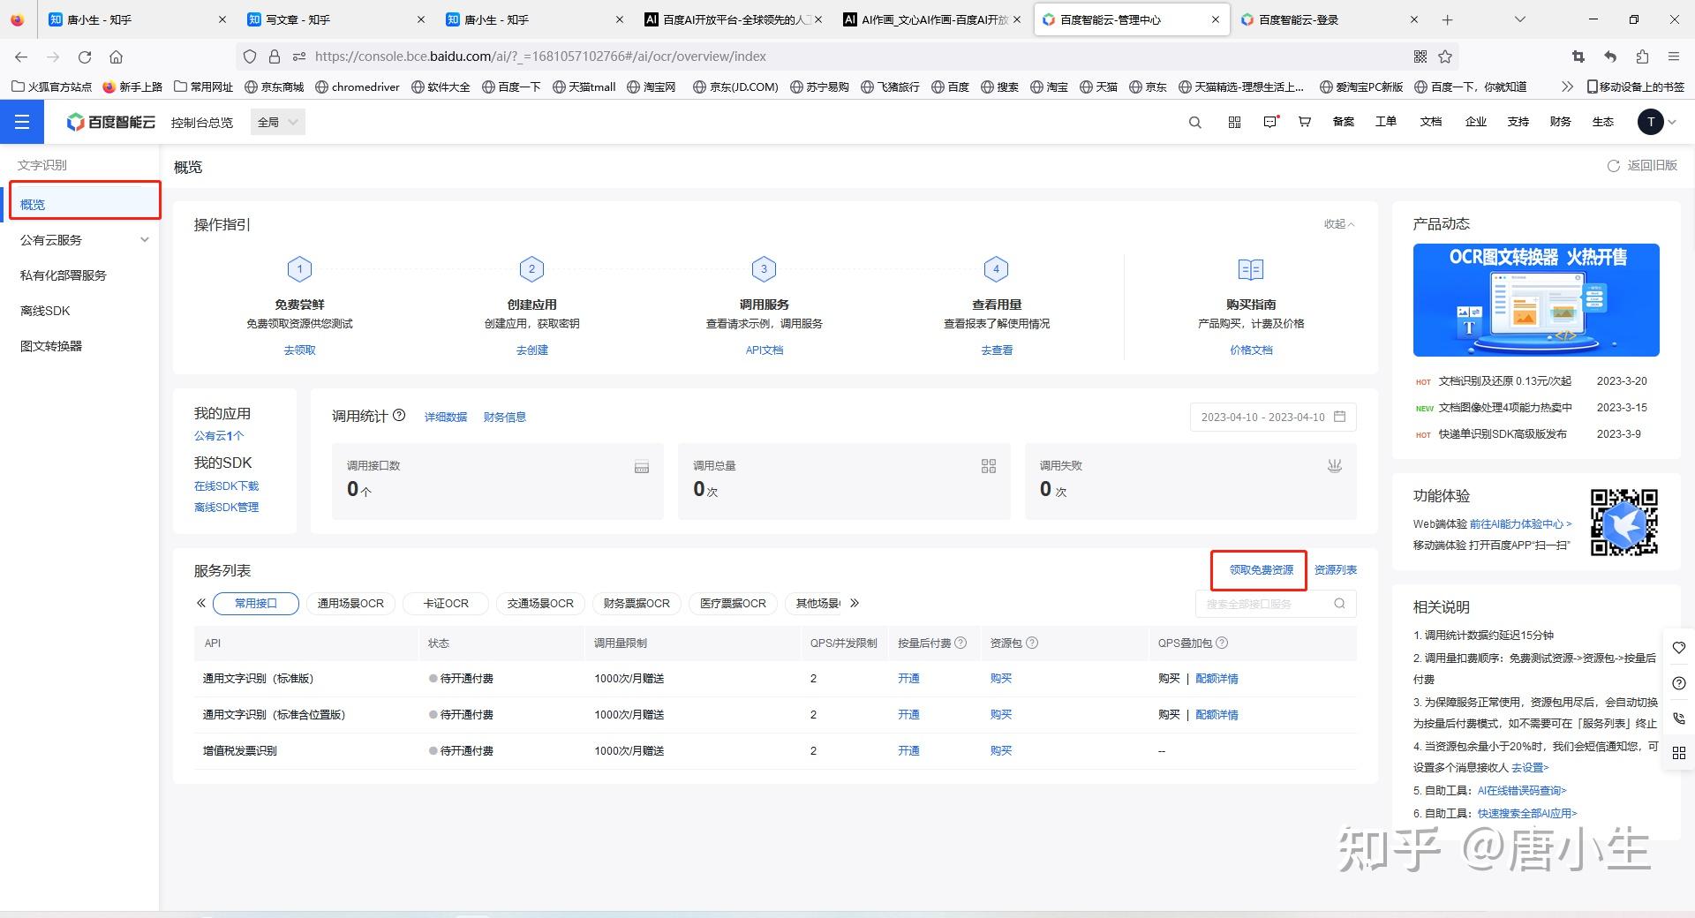Open the hamburger menu in console header
The width and height of the screenshot is (1695, 918).
[x=22, y=122]
